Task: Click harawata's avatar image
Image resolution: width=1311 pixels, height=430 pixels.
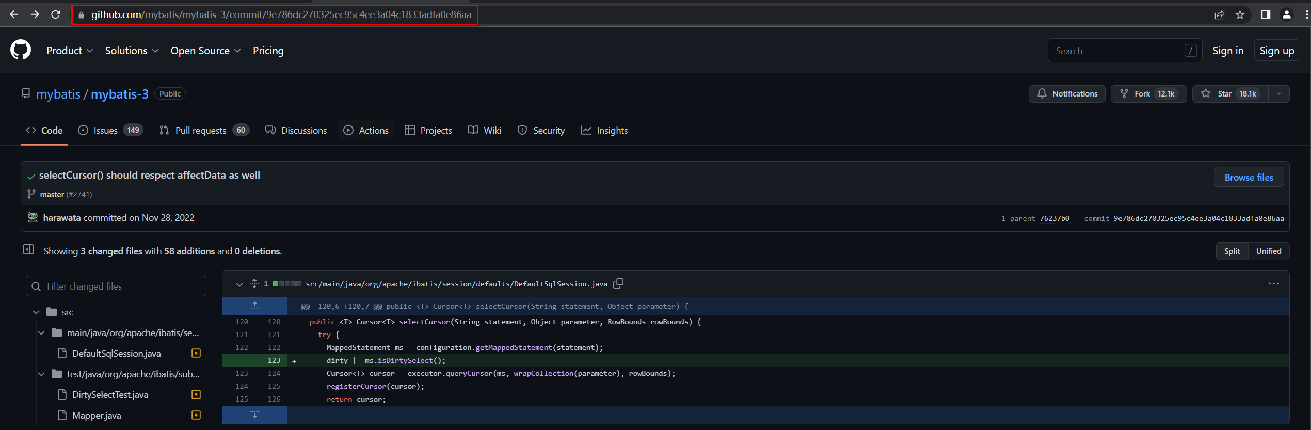Action: point(33,217)
